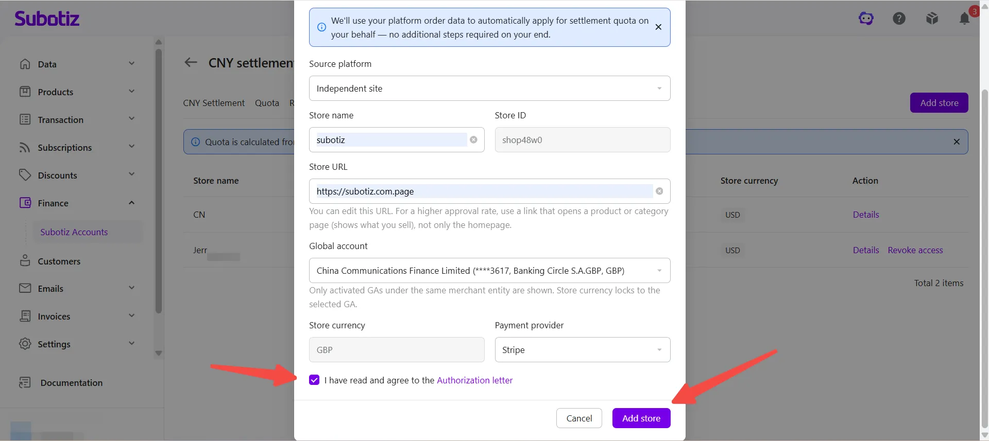
Task: Open the help question mark icon
Action: tap(899, 19)
